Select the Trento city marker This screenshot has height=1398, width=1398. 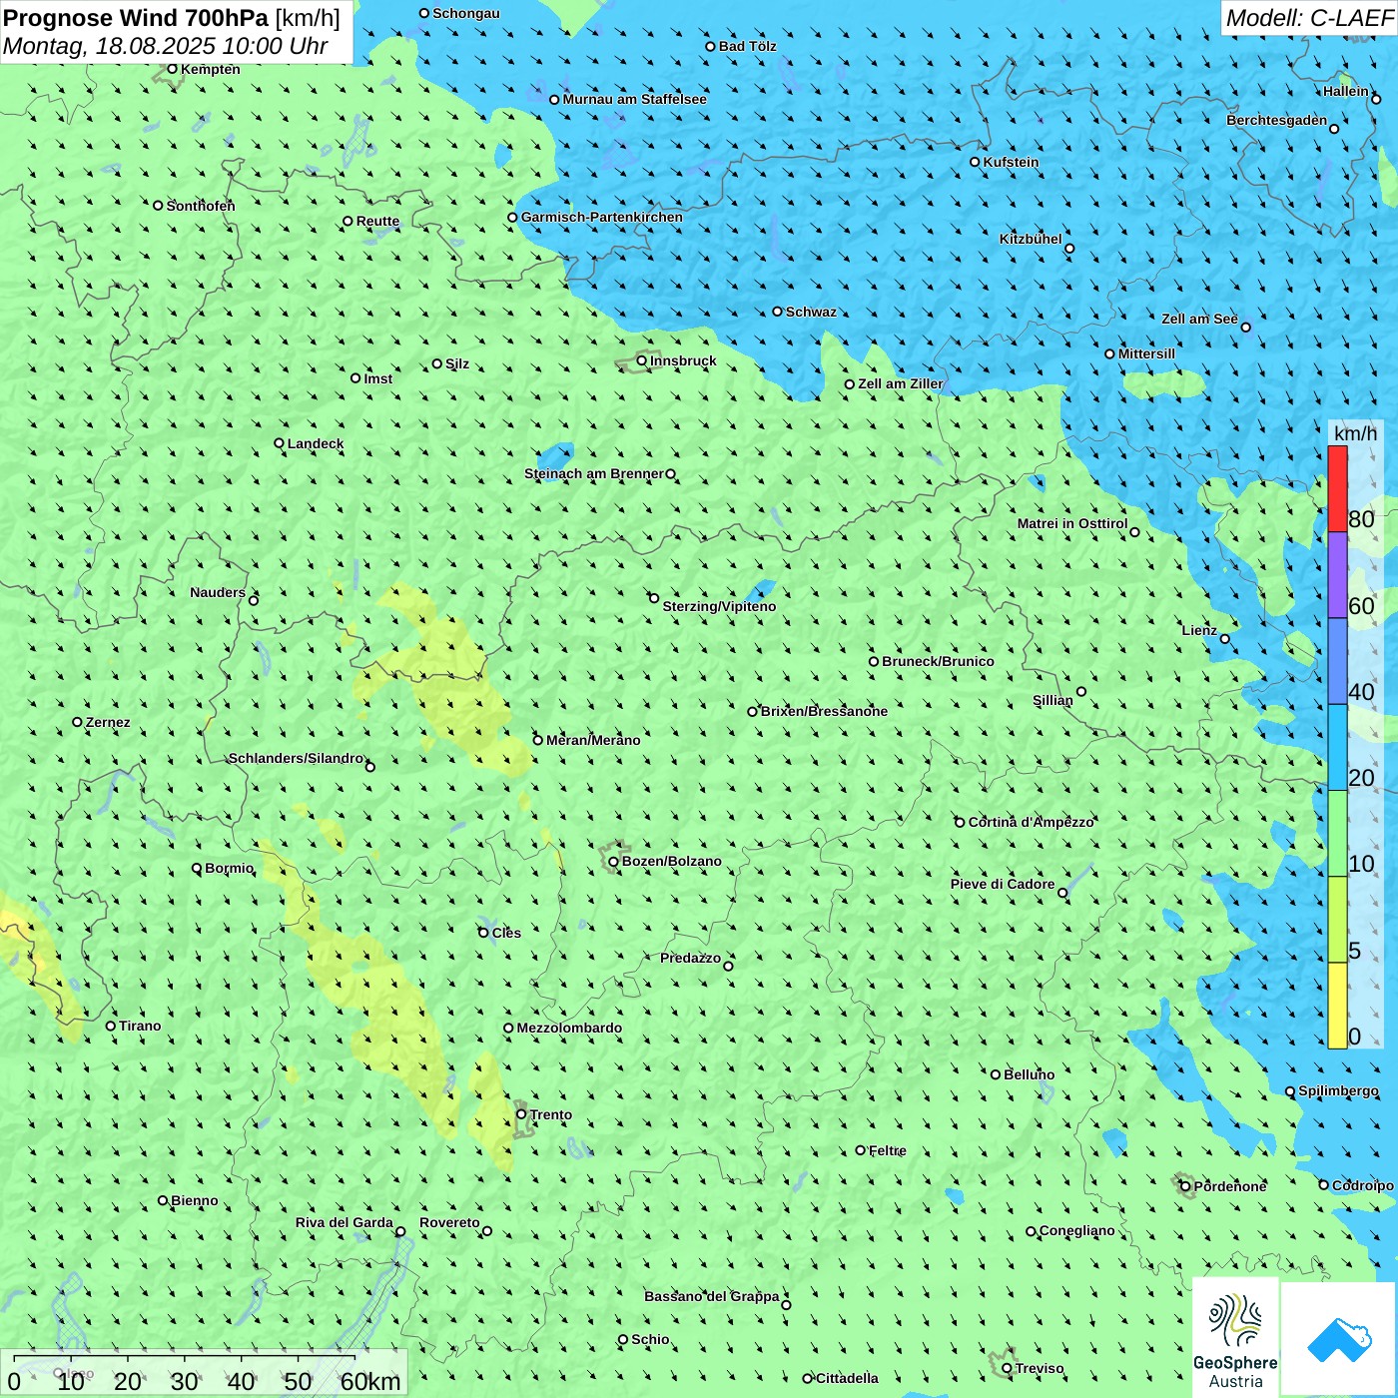(x=521, y=1114)
